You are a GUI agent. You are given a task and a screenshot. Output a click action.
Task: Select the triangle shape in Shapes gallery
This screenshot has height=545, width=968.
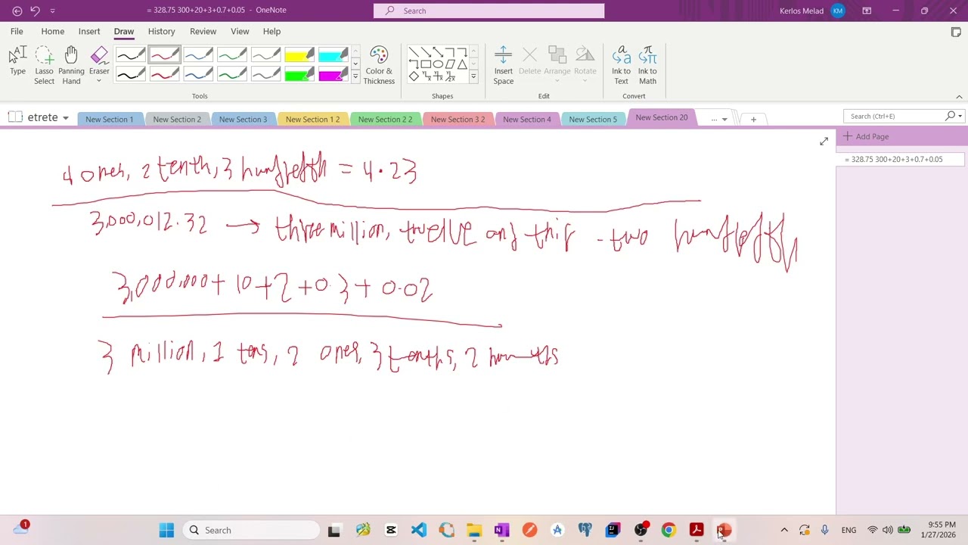tap(462, 64)
